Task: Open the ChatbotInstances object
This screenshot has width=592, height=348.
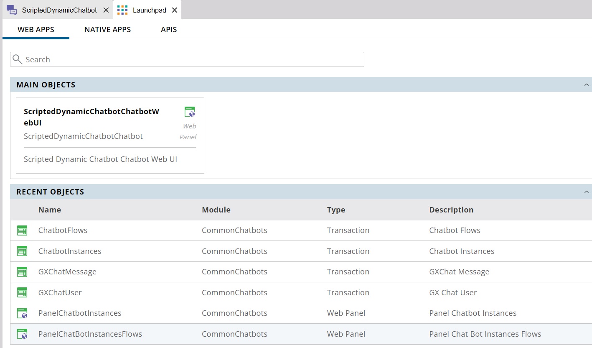Action: click(70, 251)
